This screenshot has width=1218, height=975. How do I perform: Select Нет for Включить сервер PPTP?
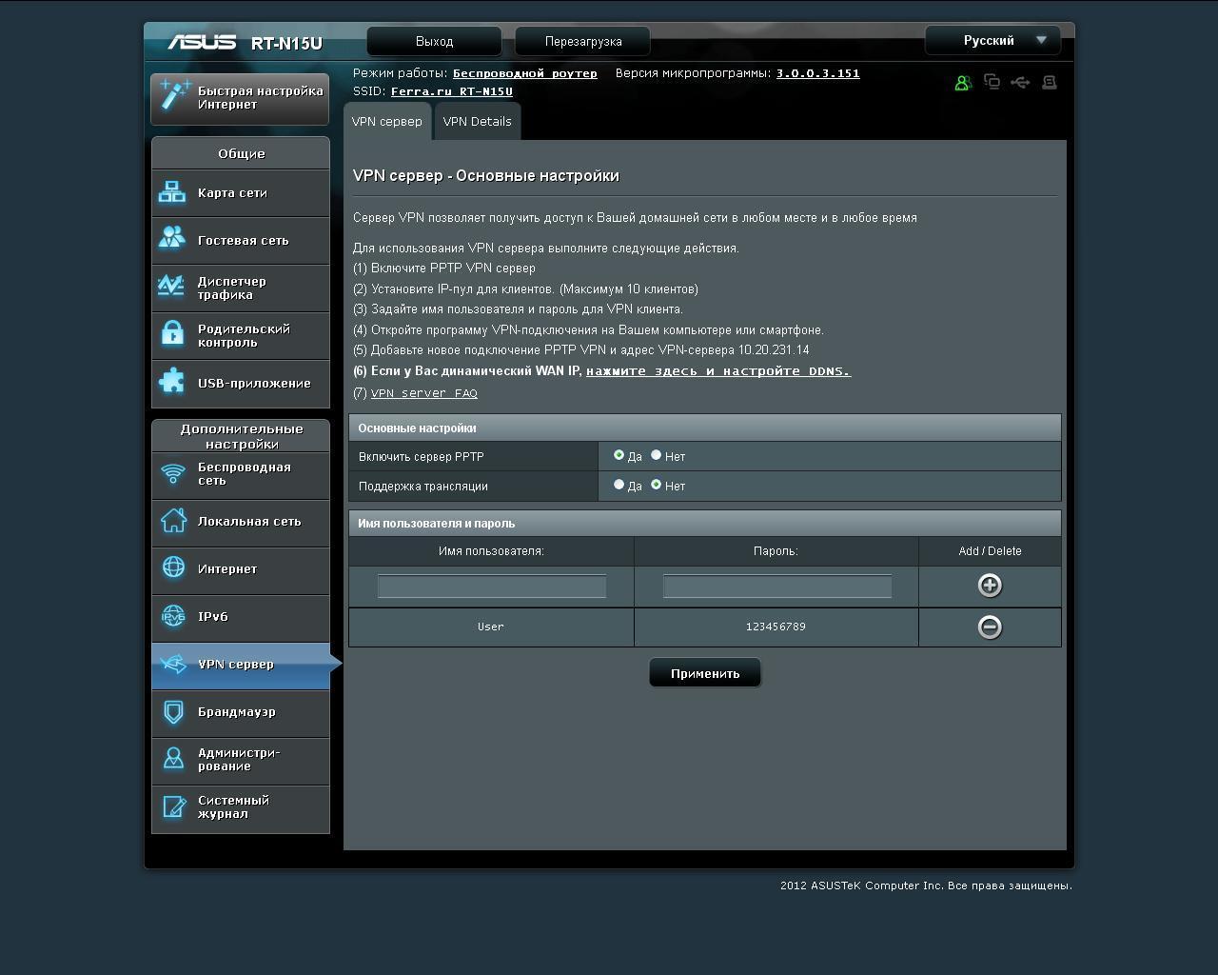(x=656, y=455)
